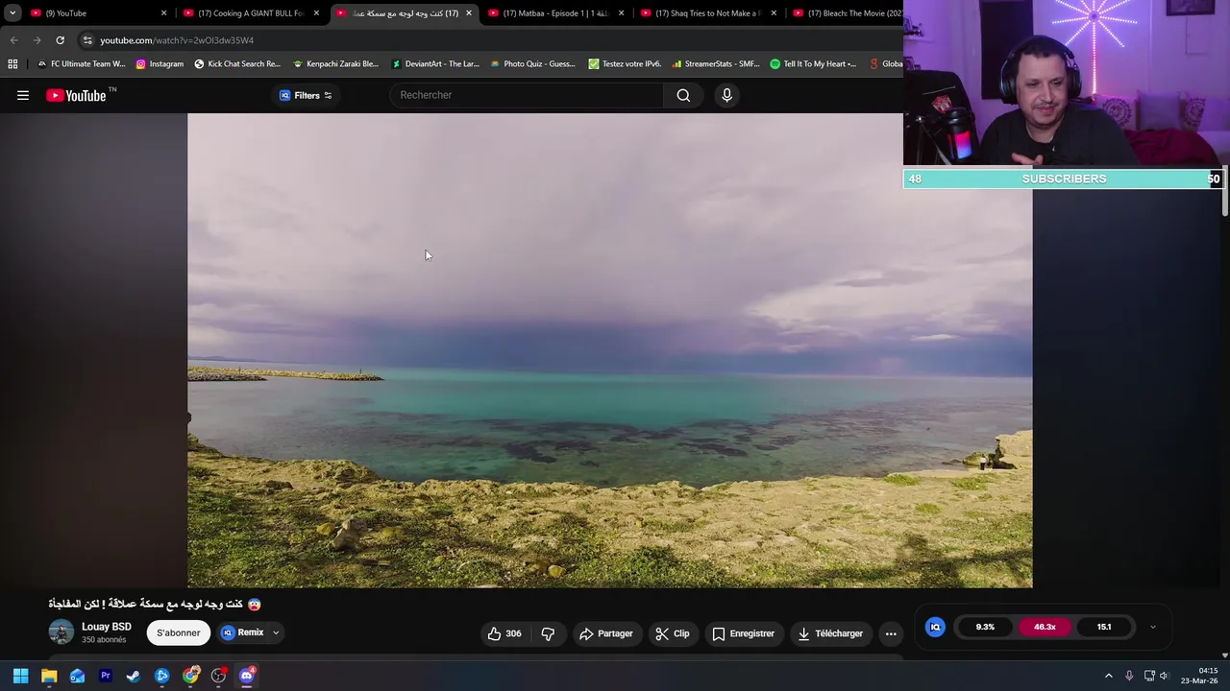Open Steam from the taskbar
This screenshot has height=691, width=1230.
(134, 676)
